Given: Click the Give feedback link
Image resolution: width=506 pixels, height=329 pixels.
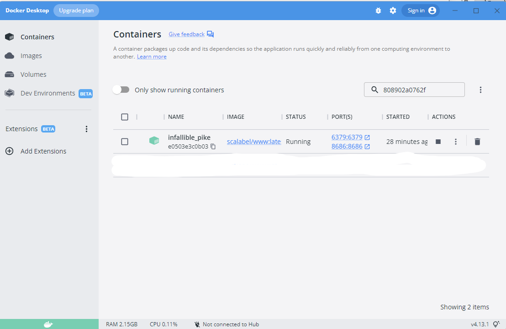Looking at the screenshot, I should point(186,34).
